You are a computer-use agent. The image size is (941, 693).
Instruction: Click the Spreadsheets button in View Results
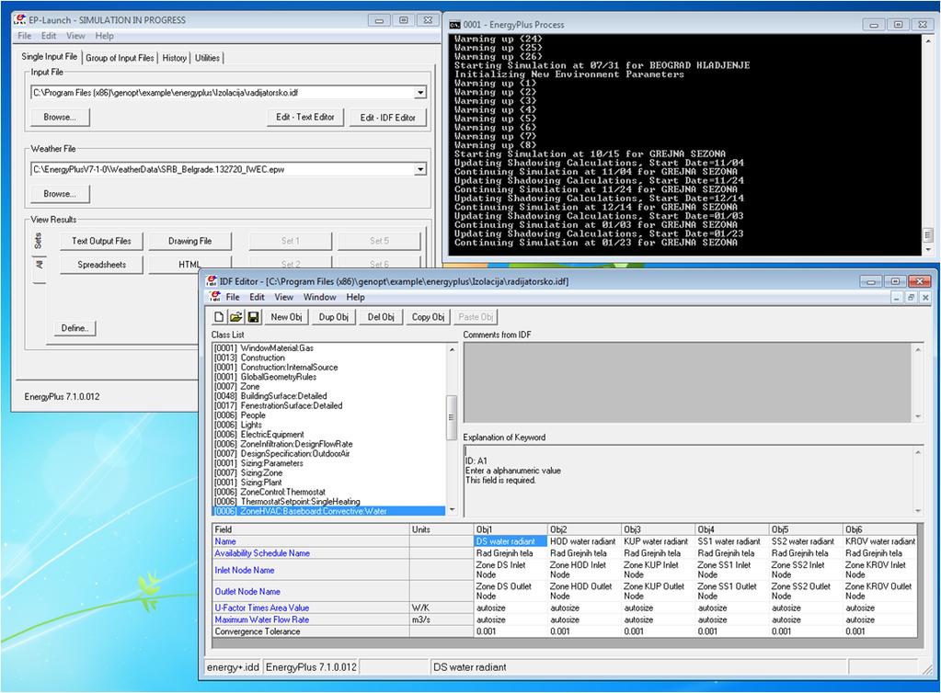click(101, 265)
